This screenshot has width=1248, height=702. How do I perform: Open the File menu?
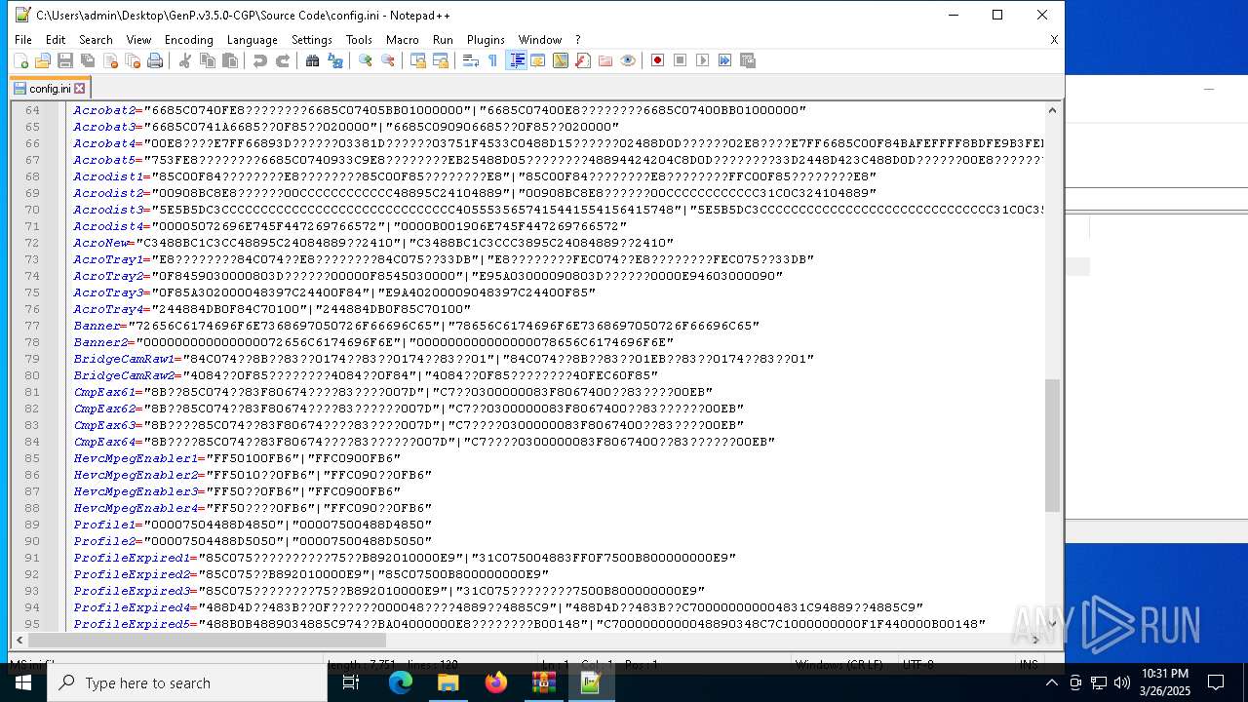click(23, 40)
